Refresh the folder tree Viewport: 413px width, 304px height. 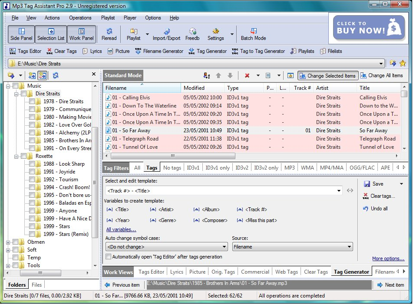[x=55, y=75]
